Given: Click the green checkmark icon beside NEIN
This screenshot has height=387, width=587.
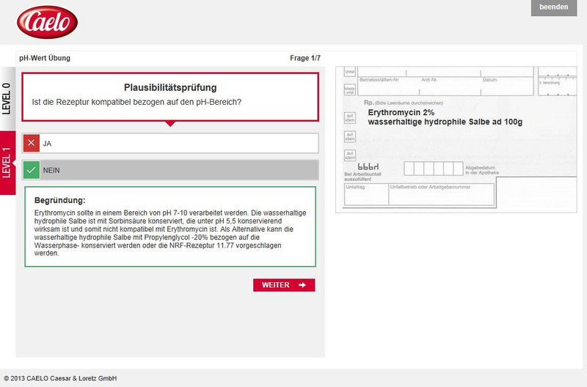Looking at the screenshot, I should pyautogui.click(x=31, y=170).
